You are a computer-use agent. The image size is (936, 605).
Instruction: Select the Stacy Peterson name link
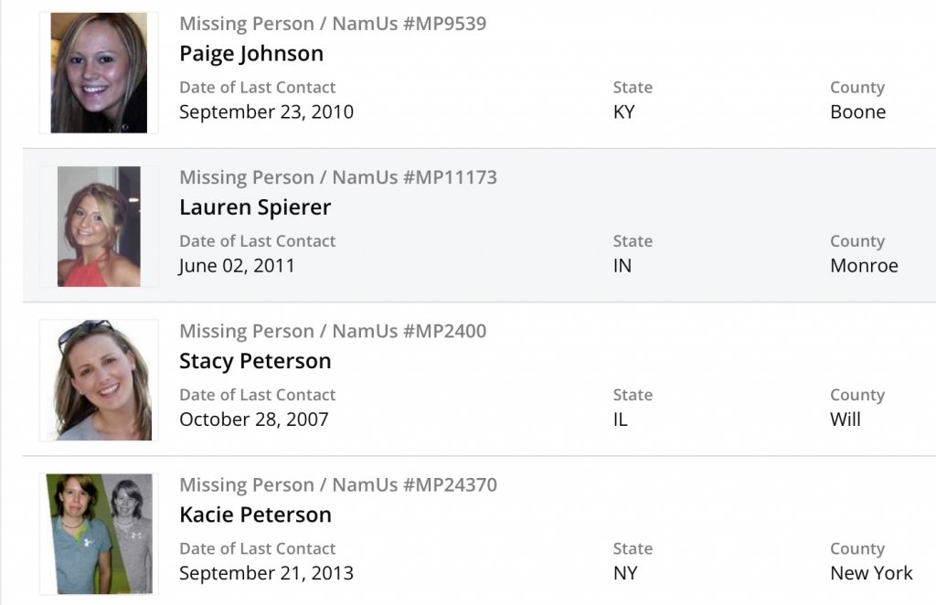pyautogui.click(x=255, y=361)
